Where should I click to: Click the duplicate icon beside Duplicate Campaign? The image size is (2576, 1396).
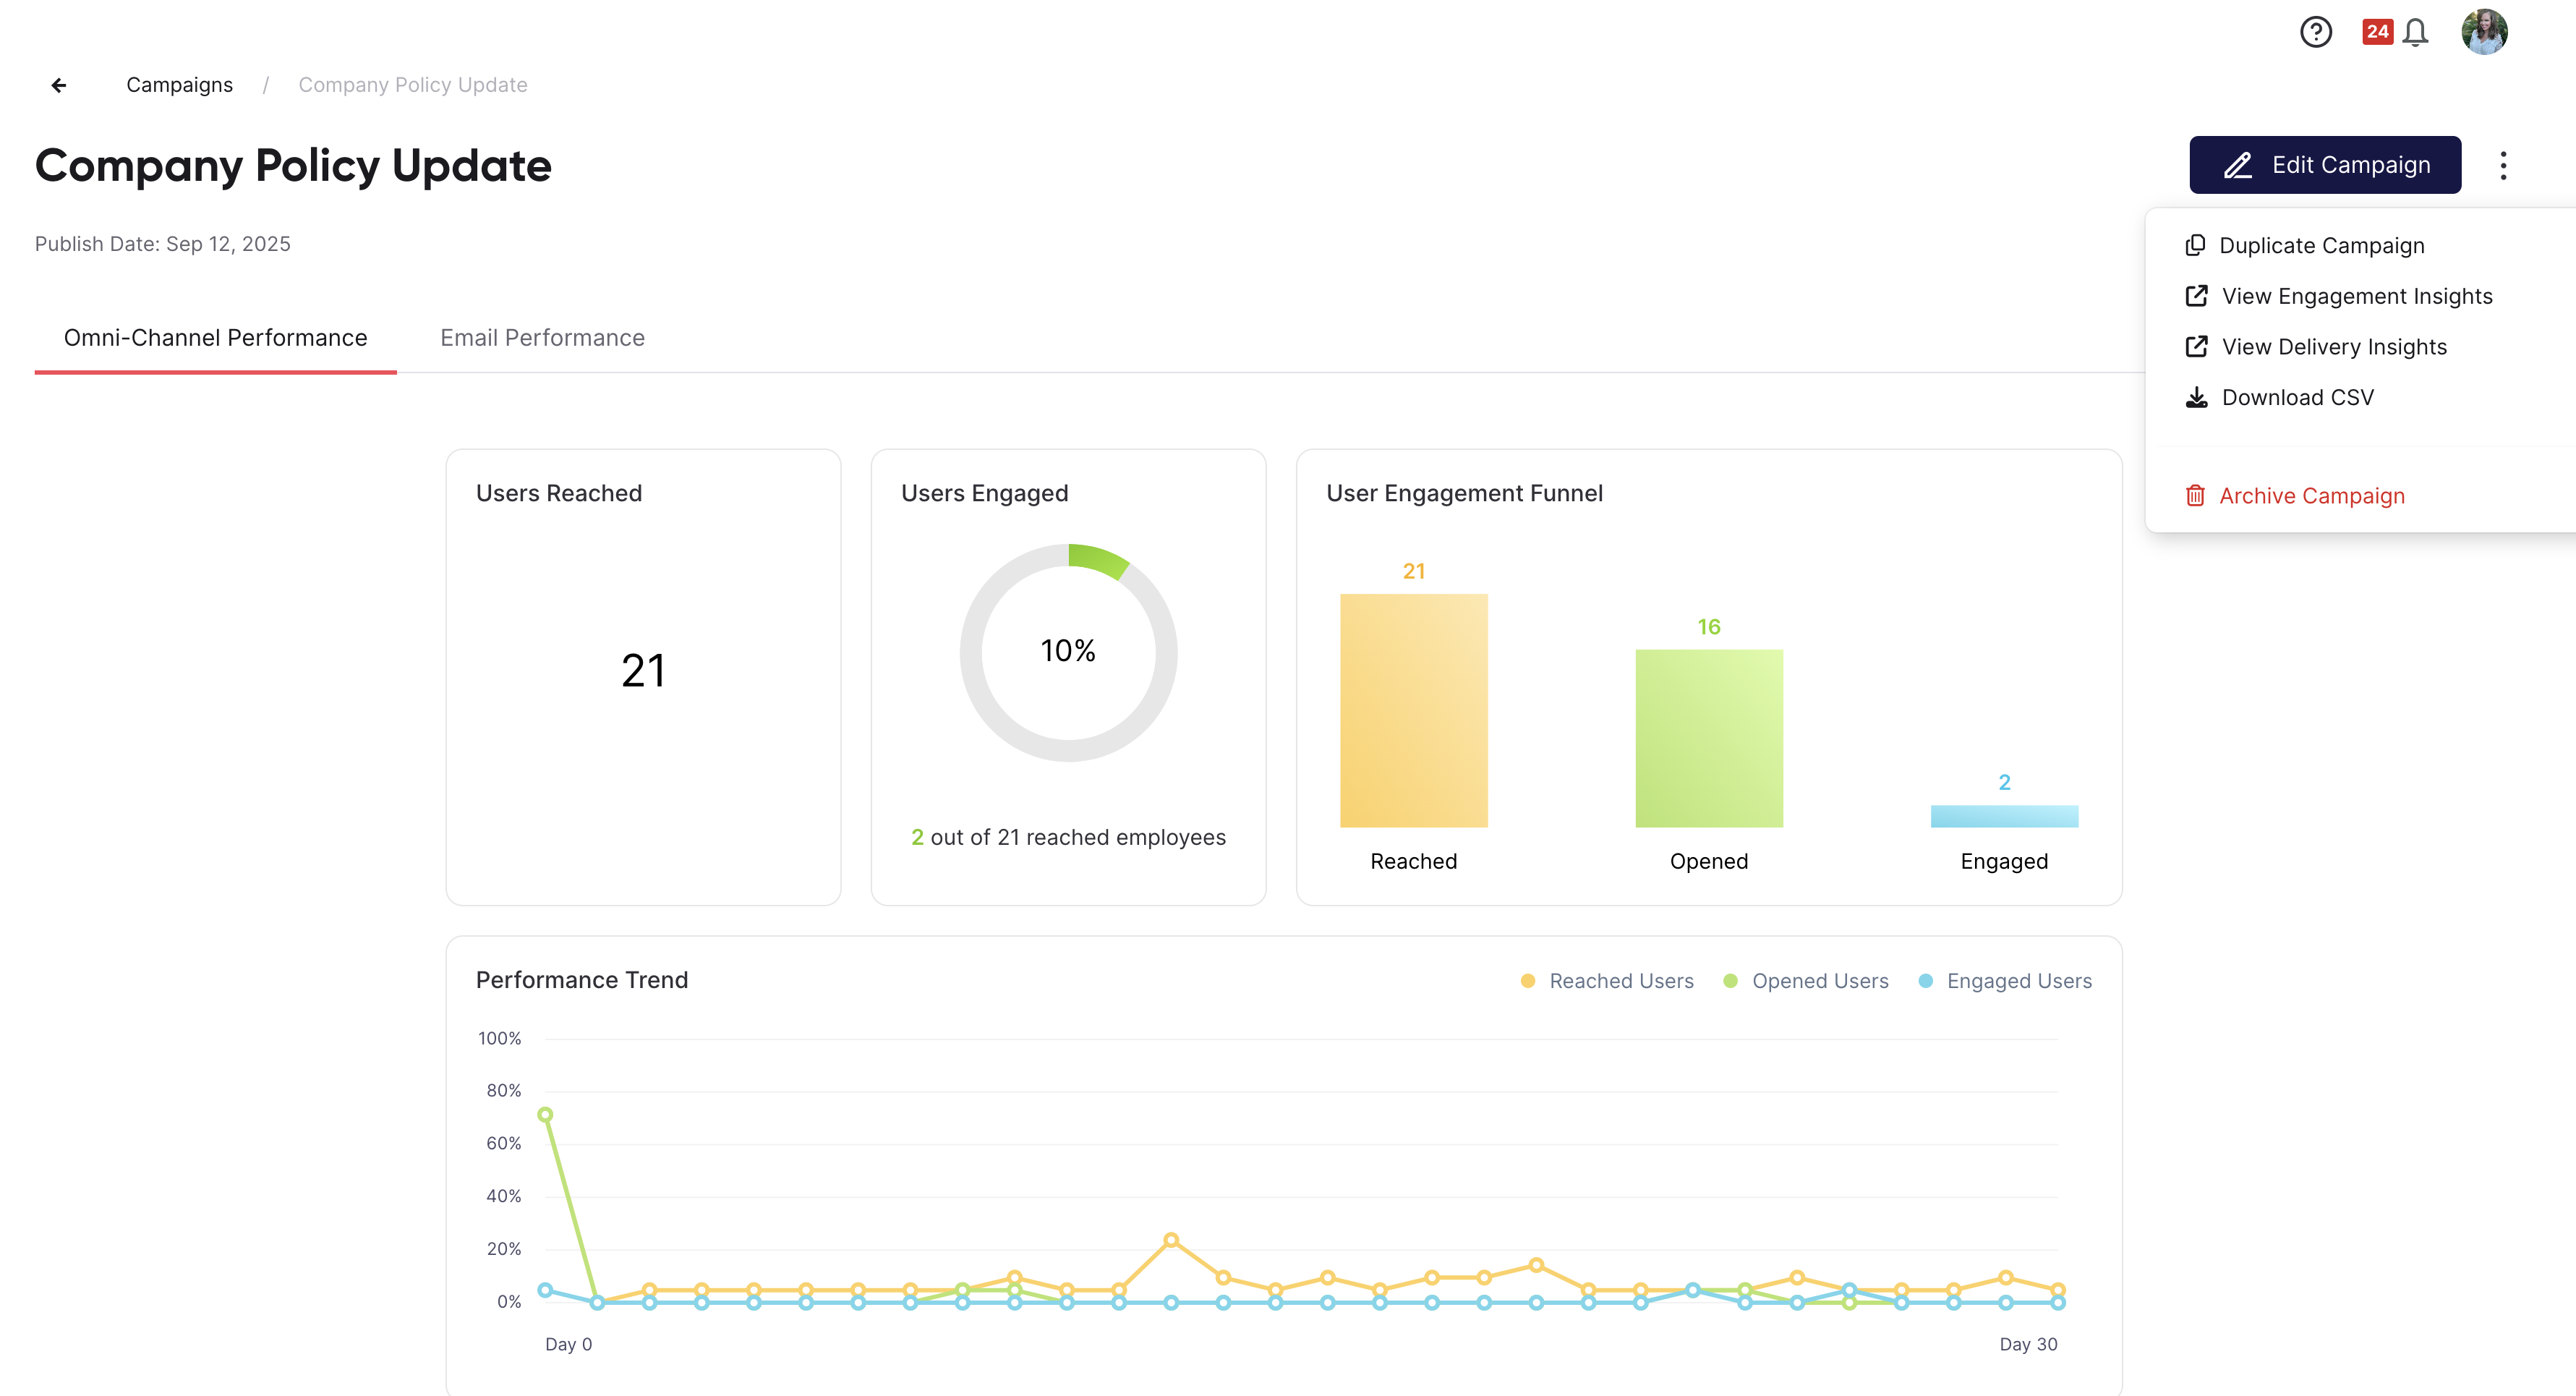pyautogui.click(x=2195, y=245)
